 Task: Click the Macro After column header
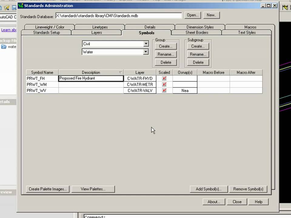pos(246,72)
